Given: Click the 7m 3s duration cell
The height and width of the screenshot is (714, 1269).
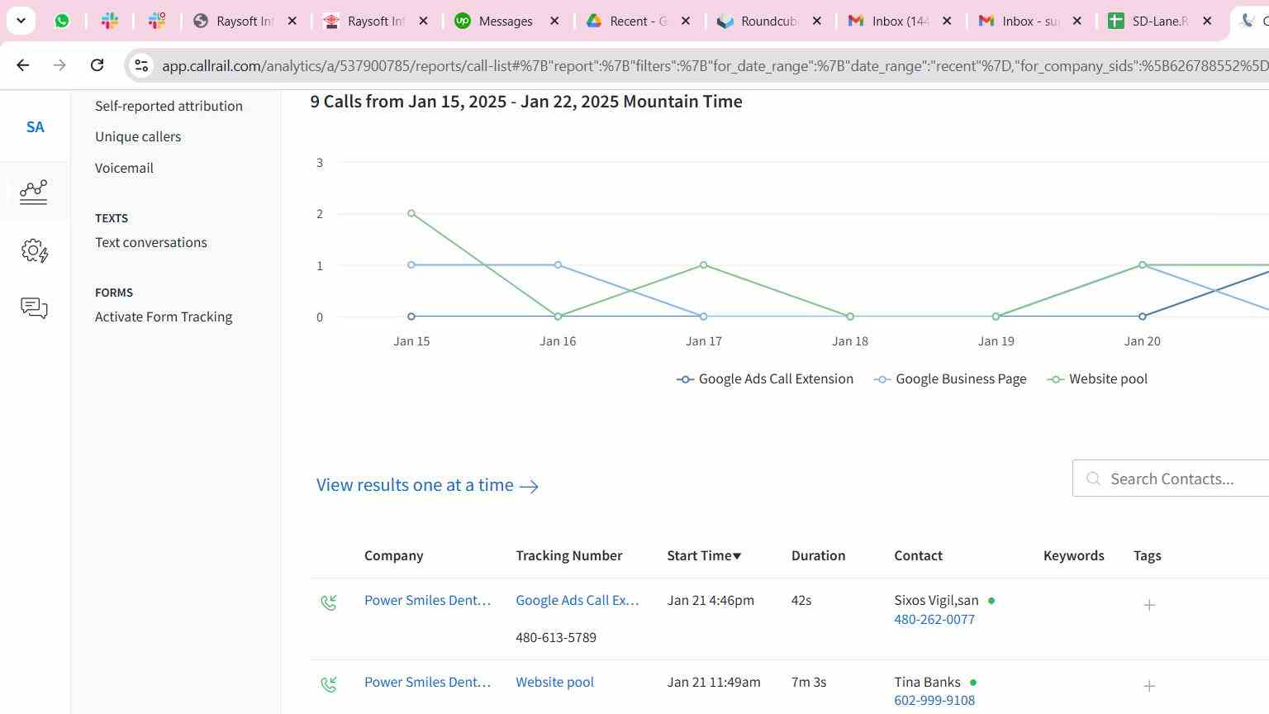Looking at the screenshot, I should tap(809, 682).
